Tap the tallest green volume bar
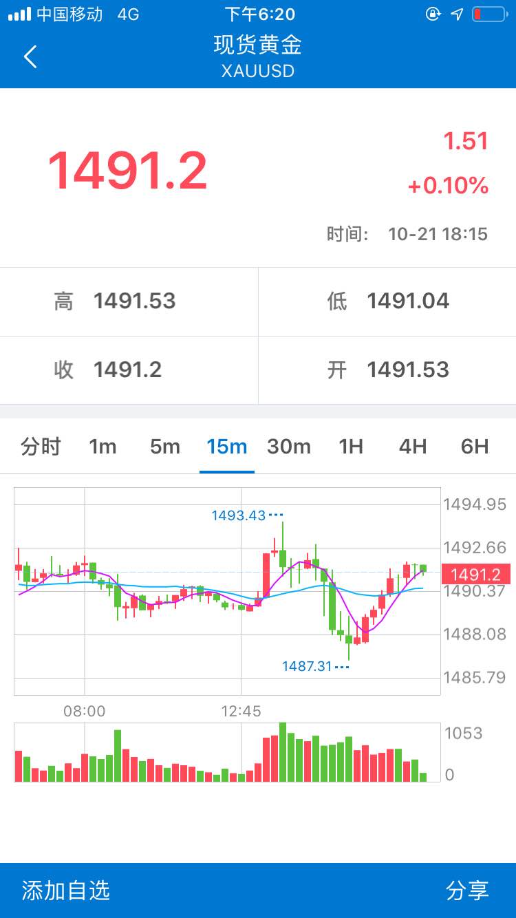This screenshot has width=516, height=918. [x=283, y=751]
